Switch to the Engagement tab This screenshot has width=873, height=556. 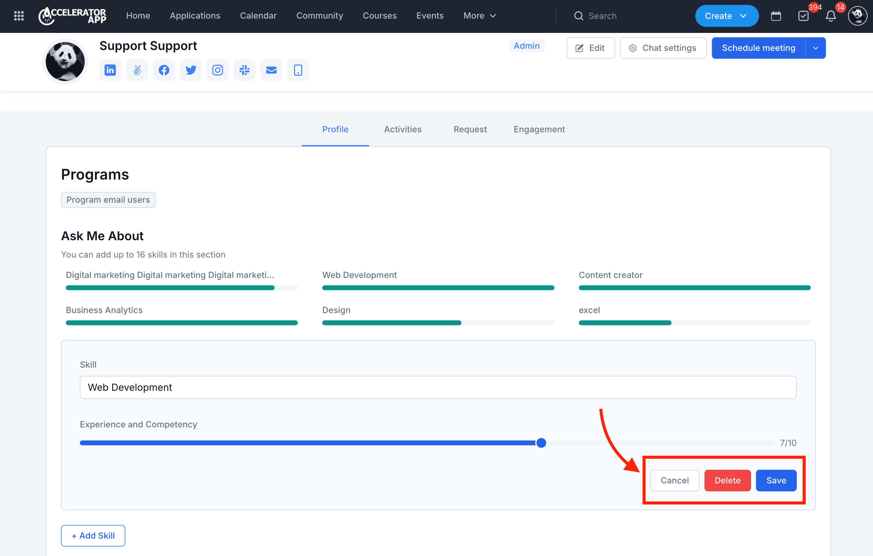(539, 129)
